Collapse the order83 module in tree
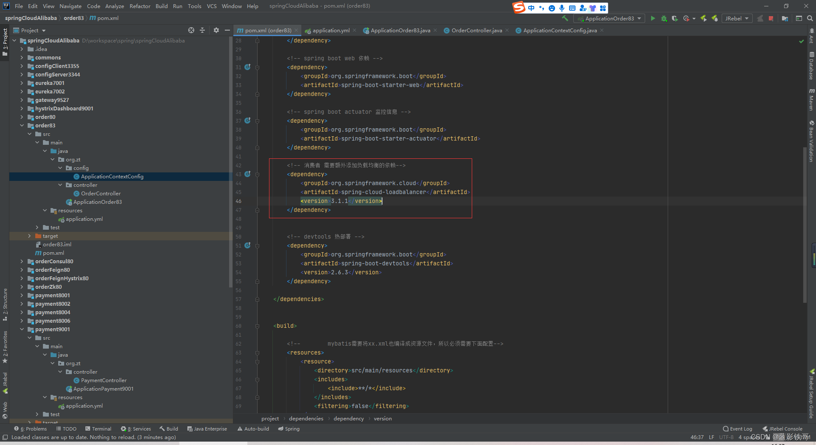Viewport: 816px width, 445px height. pos(22,125)
